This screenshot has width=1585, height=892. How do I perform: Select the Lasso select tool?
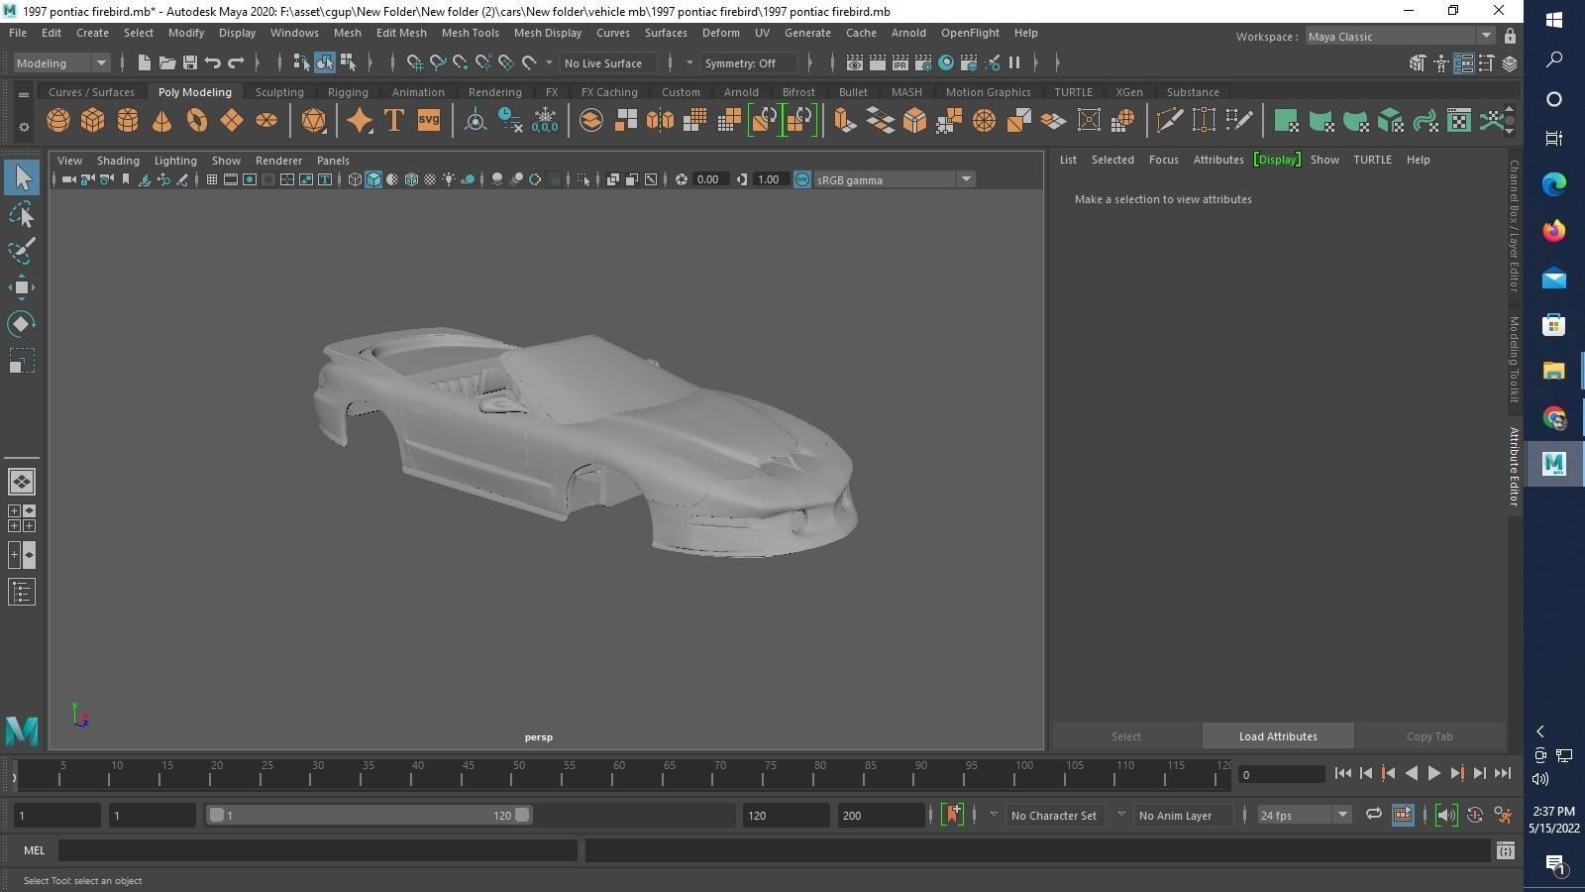point(22,215)
